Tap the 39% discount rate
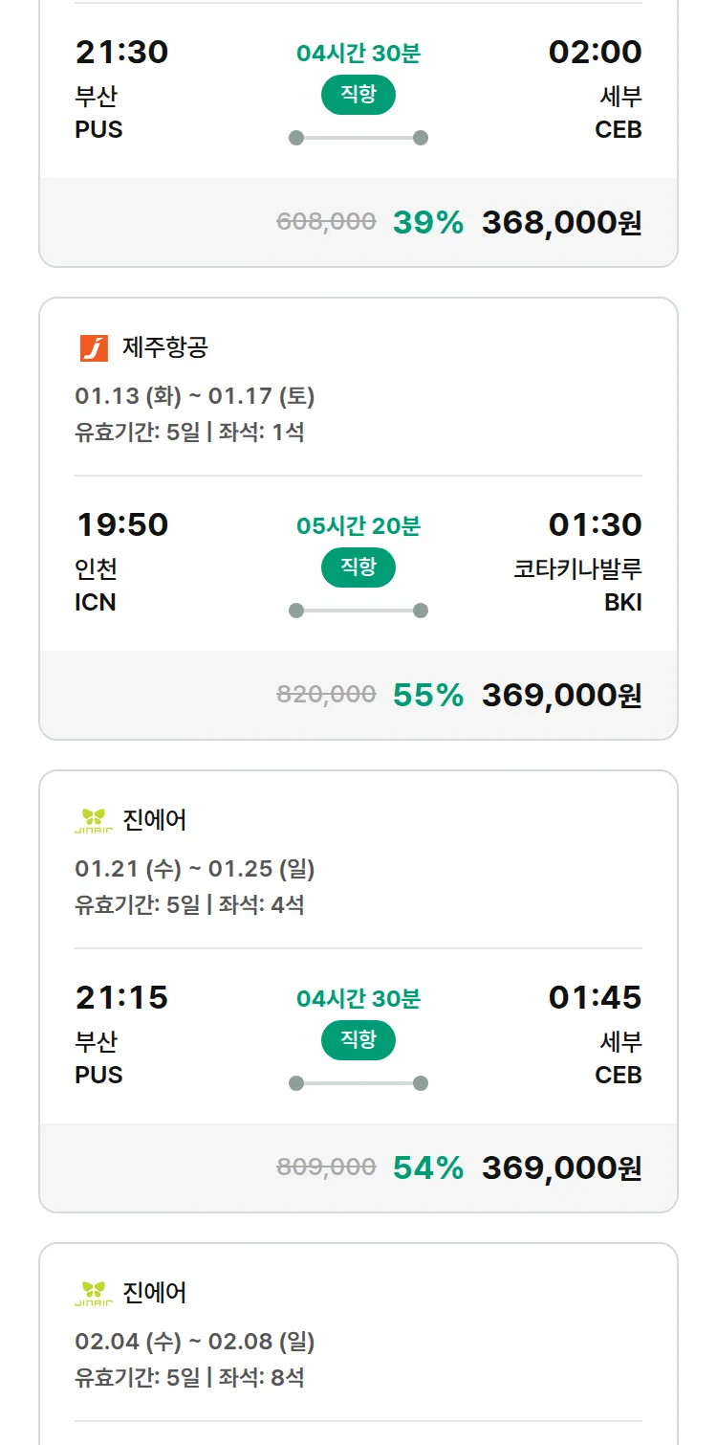The width and height of the screenshot is (717, 1445). (x=427, y=222)
